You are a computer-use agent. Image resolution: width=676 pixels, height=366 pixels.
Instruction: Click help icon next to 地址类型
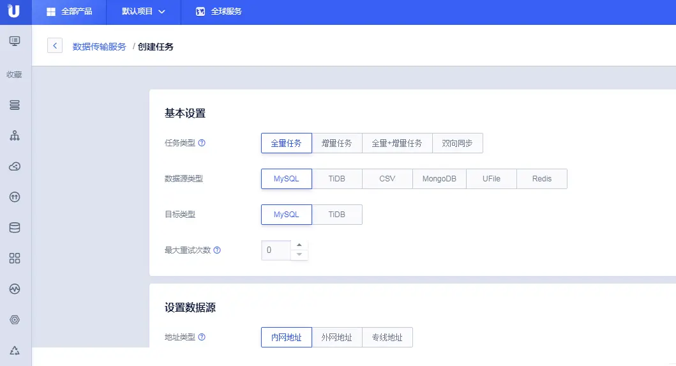coord(202,337)
